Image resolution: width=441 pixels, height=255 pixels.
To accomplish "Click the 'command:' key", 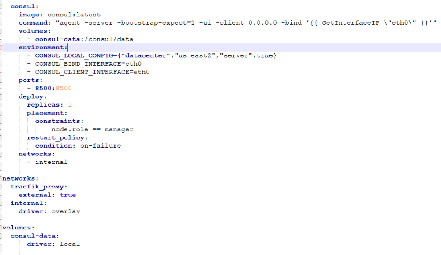I will [x=35, y=23].
